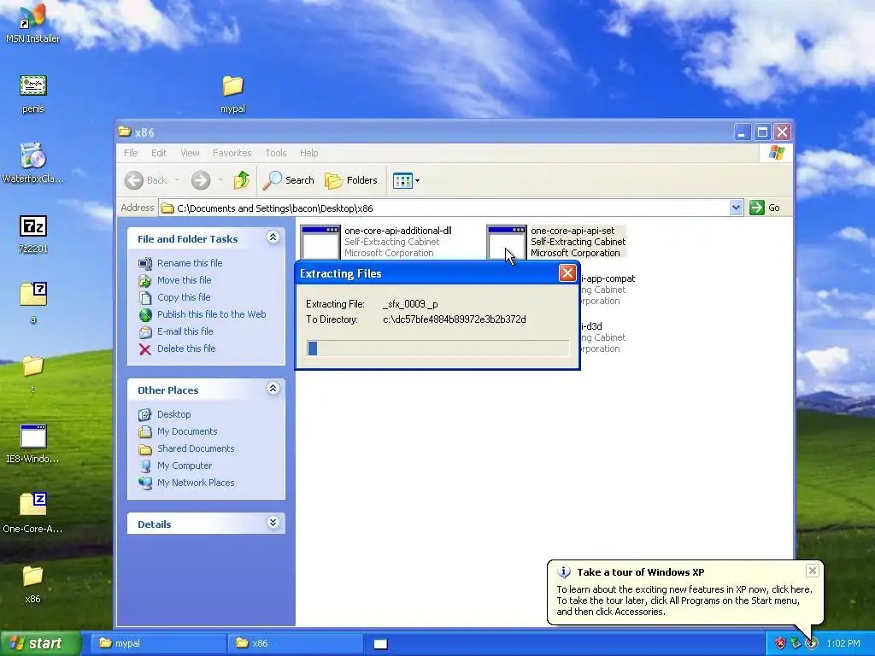
Task: Collapse the File and Folder Tasks panel
Action: (x=273, y=237)
